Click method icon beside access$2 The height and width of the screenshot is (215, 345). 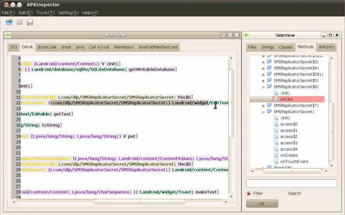pos(276,137)
